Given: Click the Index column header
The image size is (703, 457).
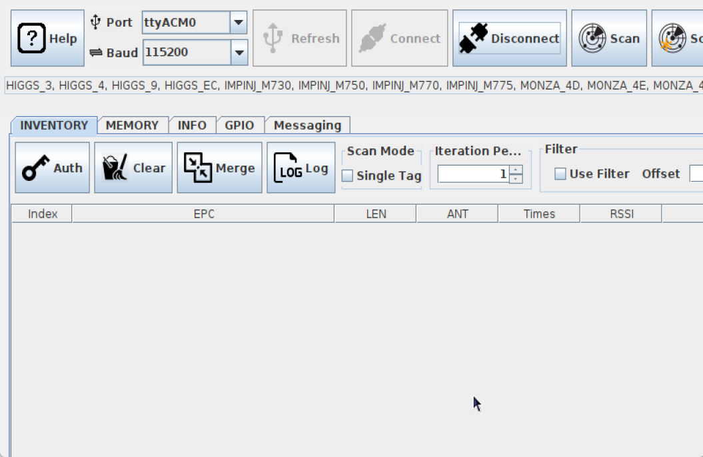Looking at the screenshot, I should click(42, 214).
